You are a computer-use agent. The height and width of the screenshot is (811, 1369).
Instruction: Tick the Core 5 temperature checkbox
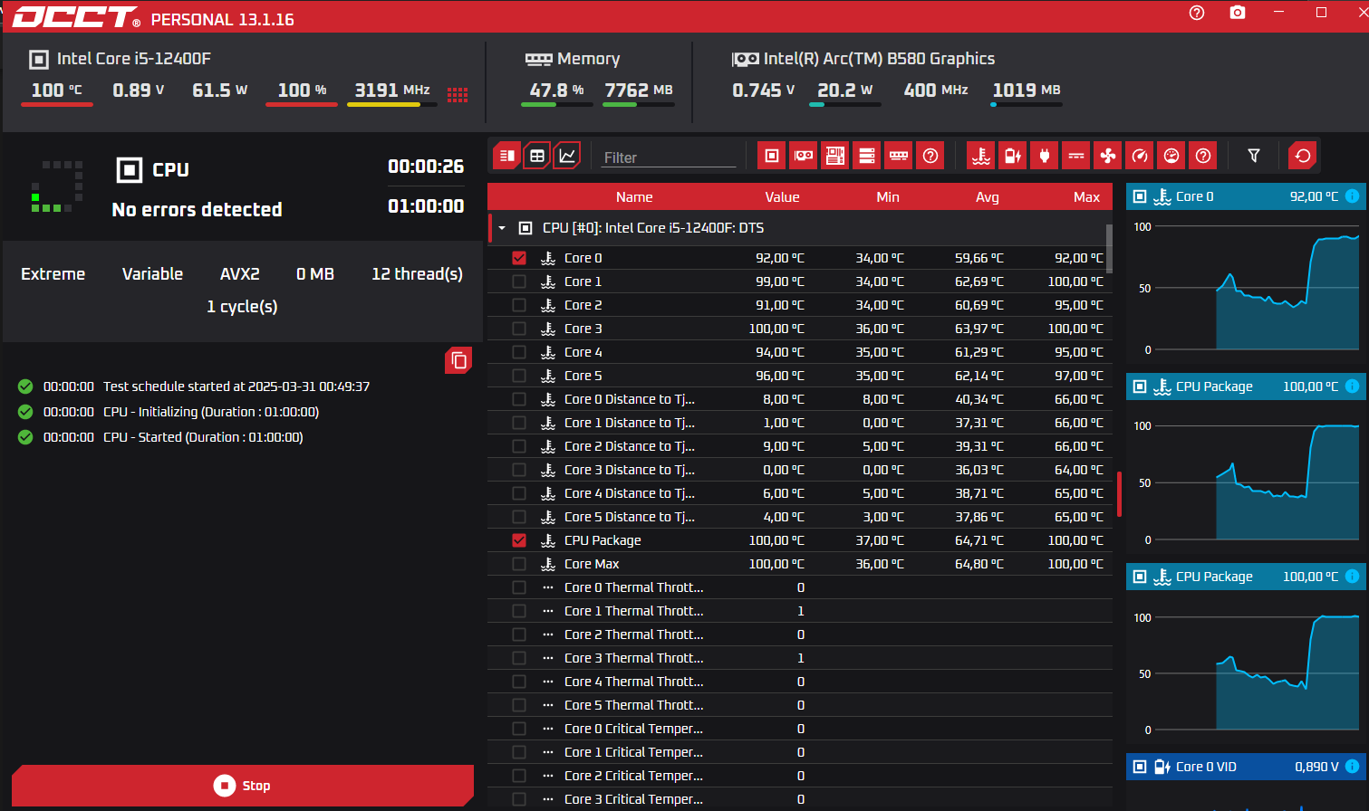519,376
